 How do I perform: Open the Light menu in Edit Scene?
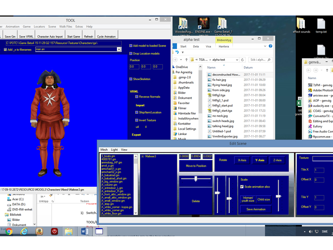coord(114,150)
